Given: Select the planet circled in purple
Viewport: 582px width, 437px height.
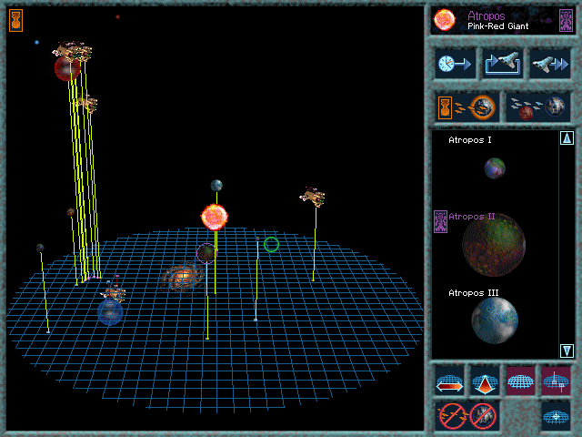Looking at the screenshot, I should [206, 253].
